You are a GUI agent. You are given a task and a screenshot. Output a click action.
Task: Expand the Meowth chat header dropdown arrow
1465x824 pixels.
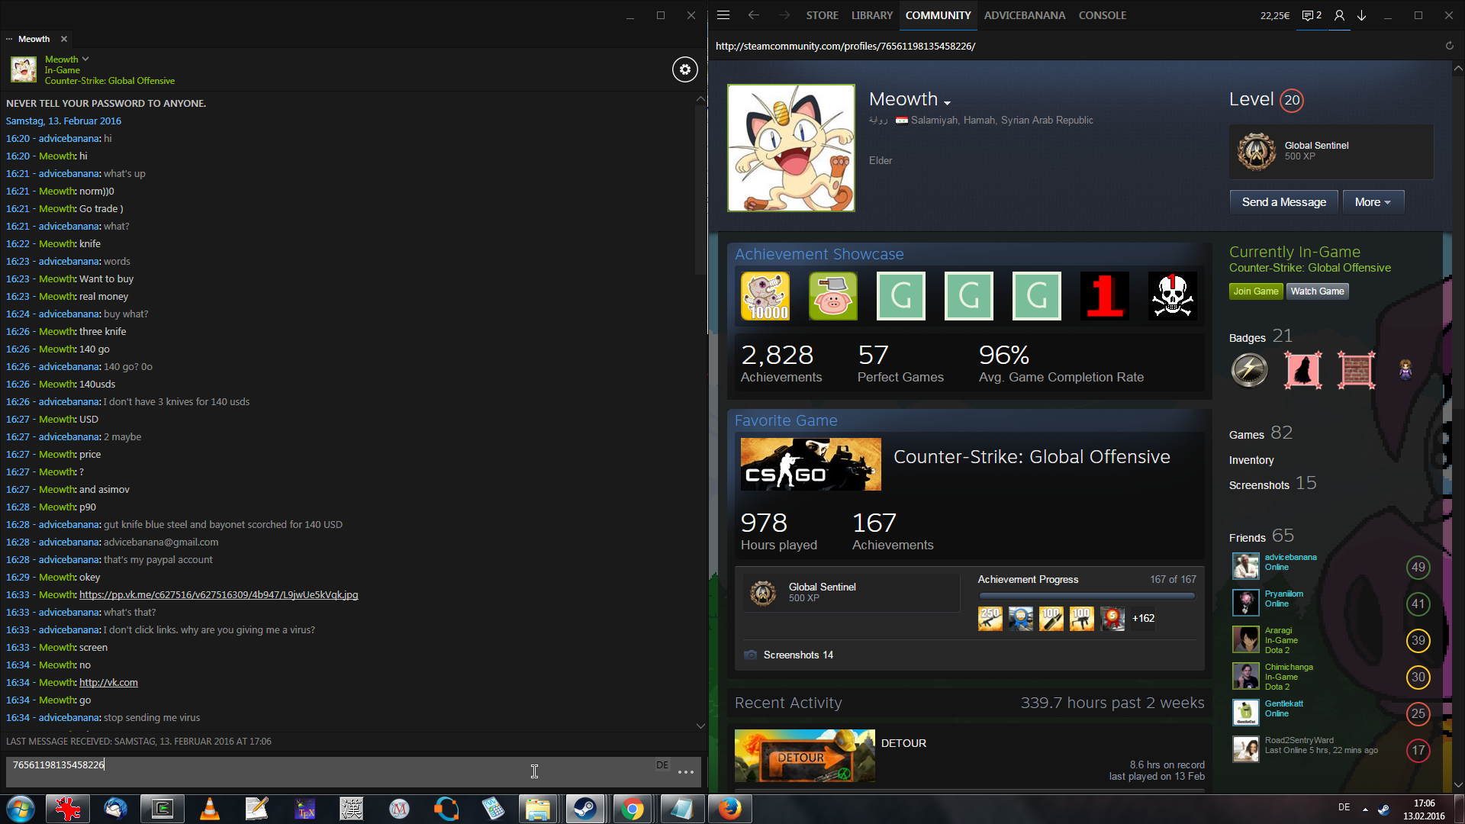point(85,59)
